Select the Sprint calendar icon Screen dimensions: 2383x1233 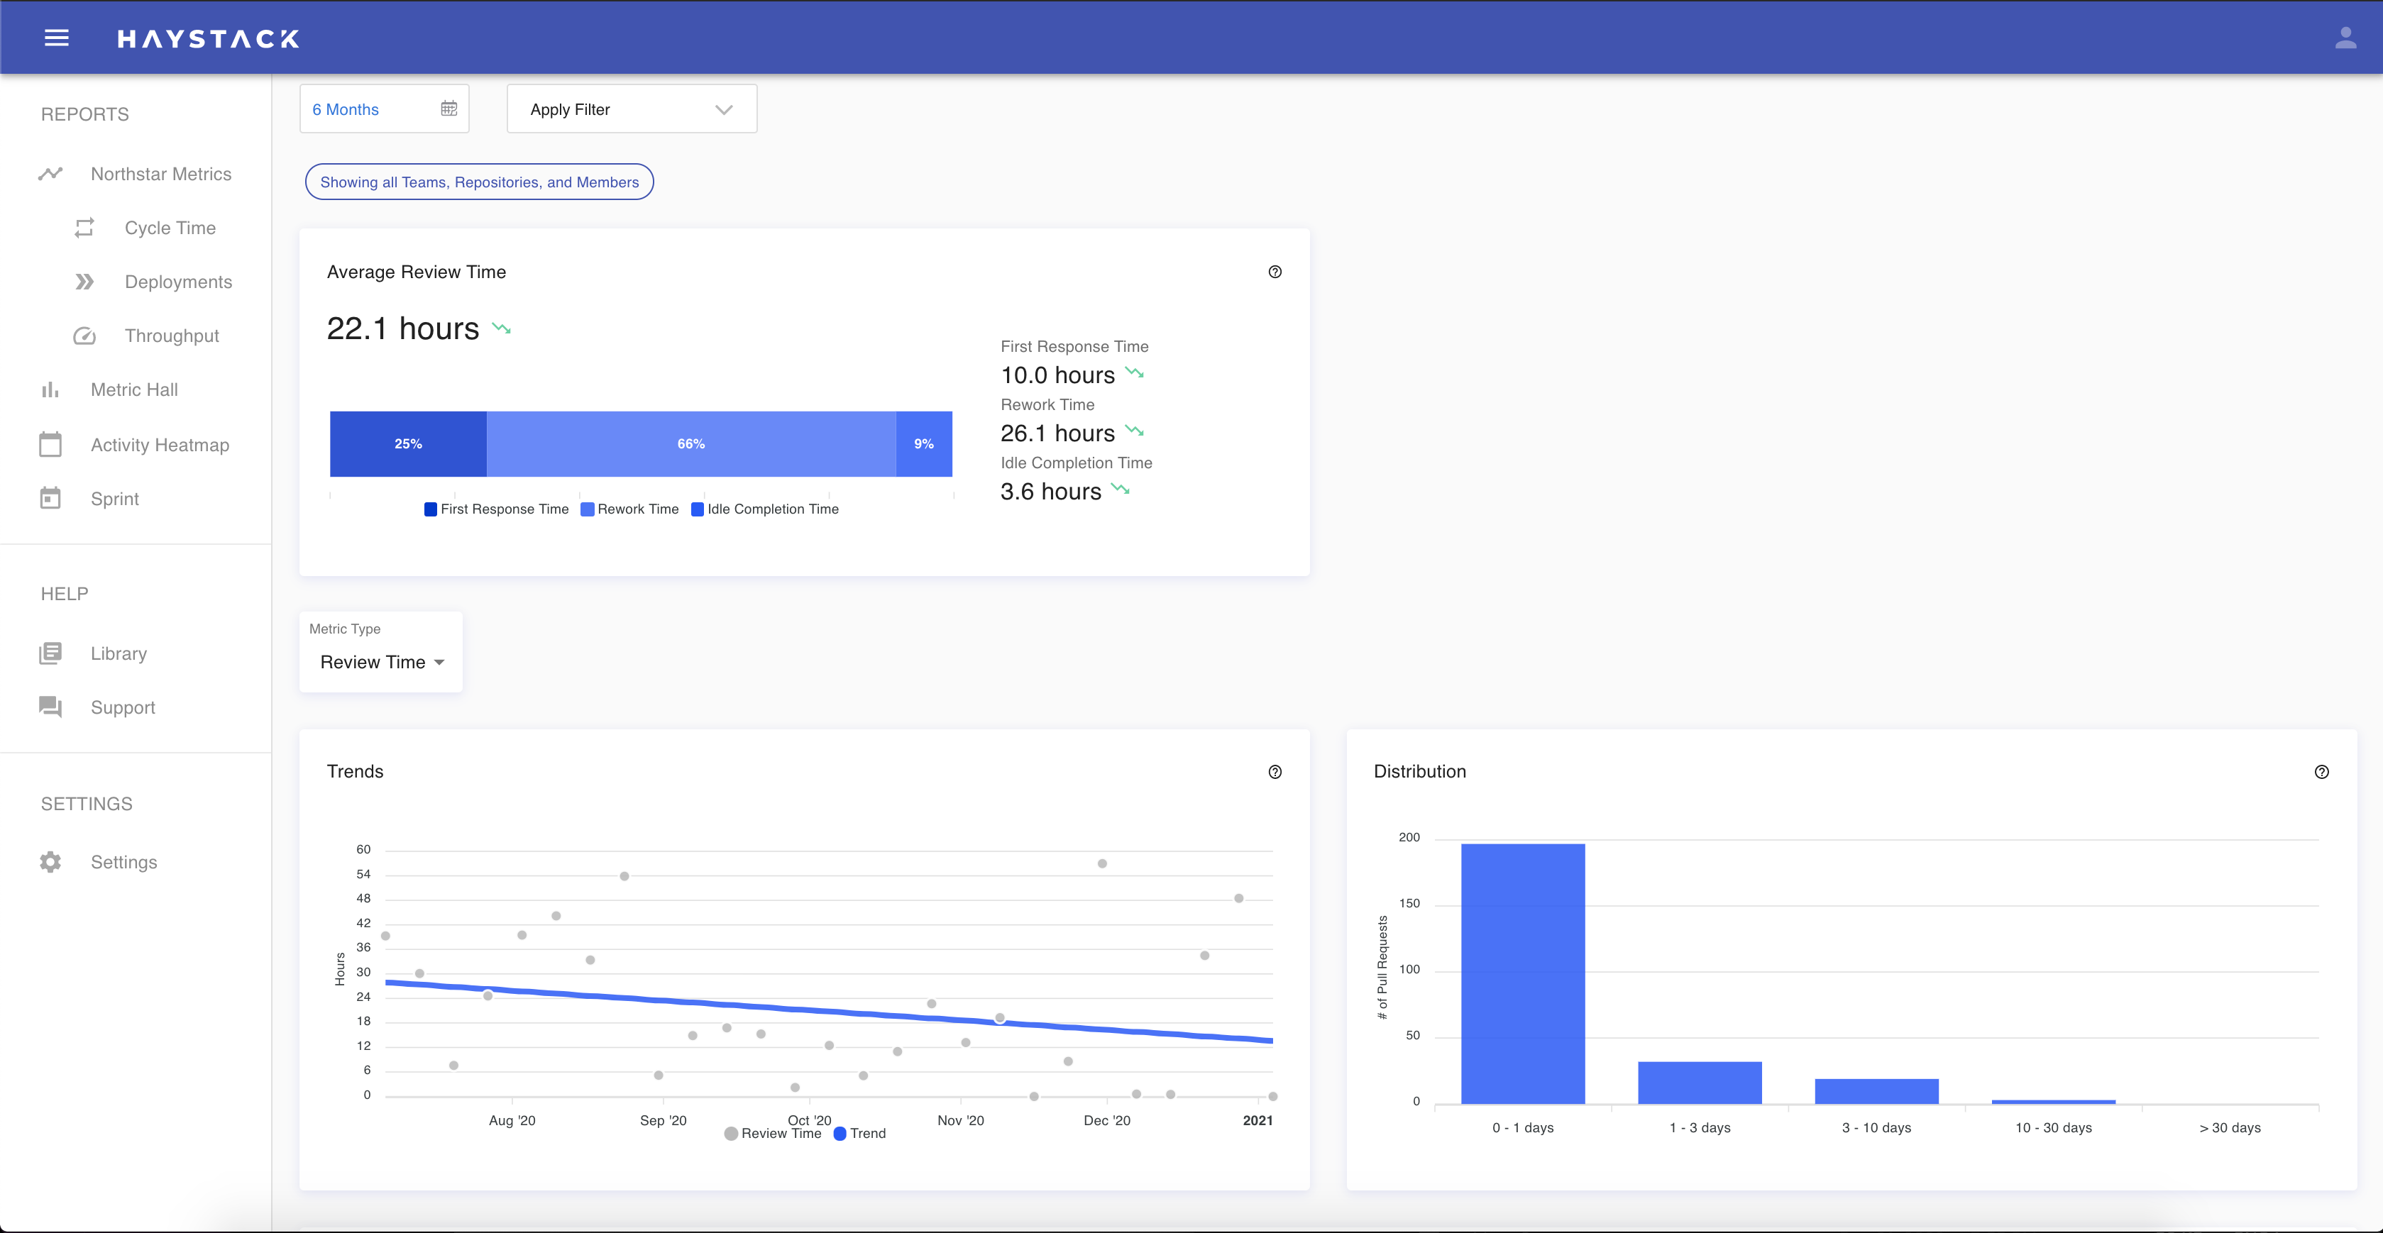[50, 497]
